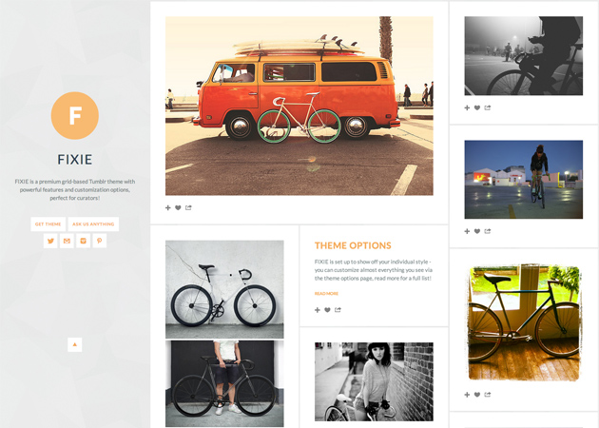Open the THEME OPTIONS post title
Viewport: 599px width, 428px height.
click(x=353, y=245)
